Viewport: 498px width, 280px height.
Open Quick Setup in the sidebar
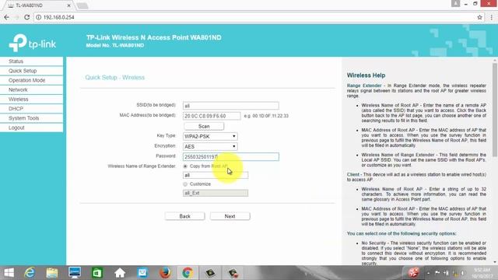(x=31, y=71)
